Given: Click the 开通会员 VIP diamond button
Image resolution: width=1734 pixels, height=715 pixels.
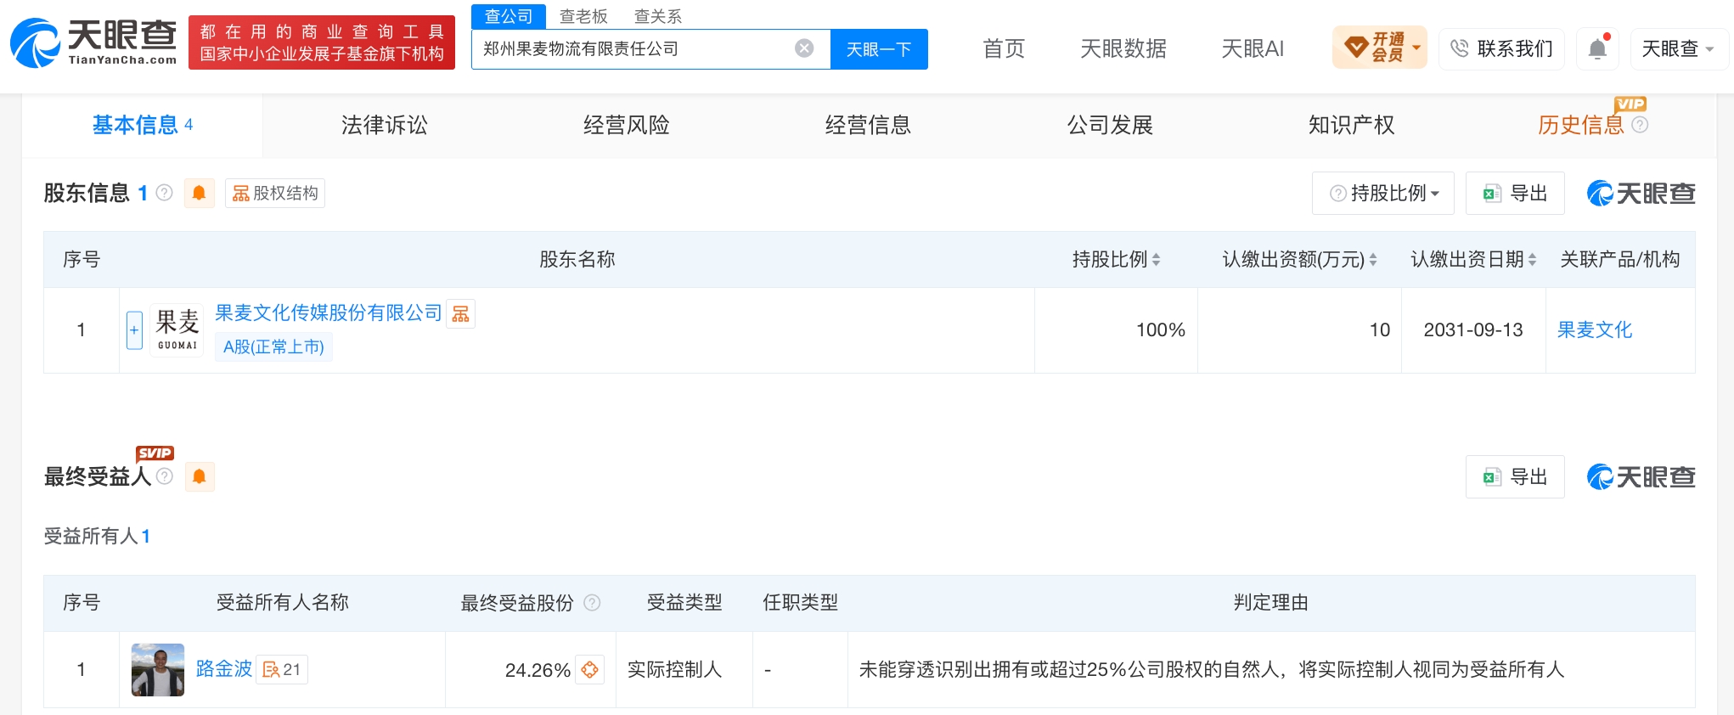Looking at the screenshot, I should point(1380,48).
